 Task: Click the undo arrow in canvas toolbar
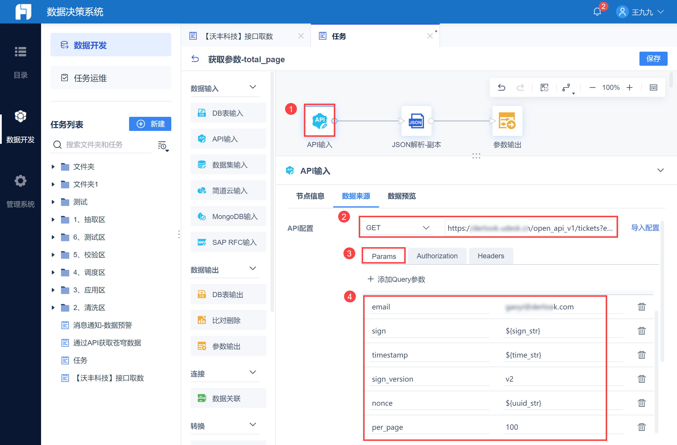(x=502, y=87)
